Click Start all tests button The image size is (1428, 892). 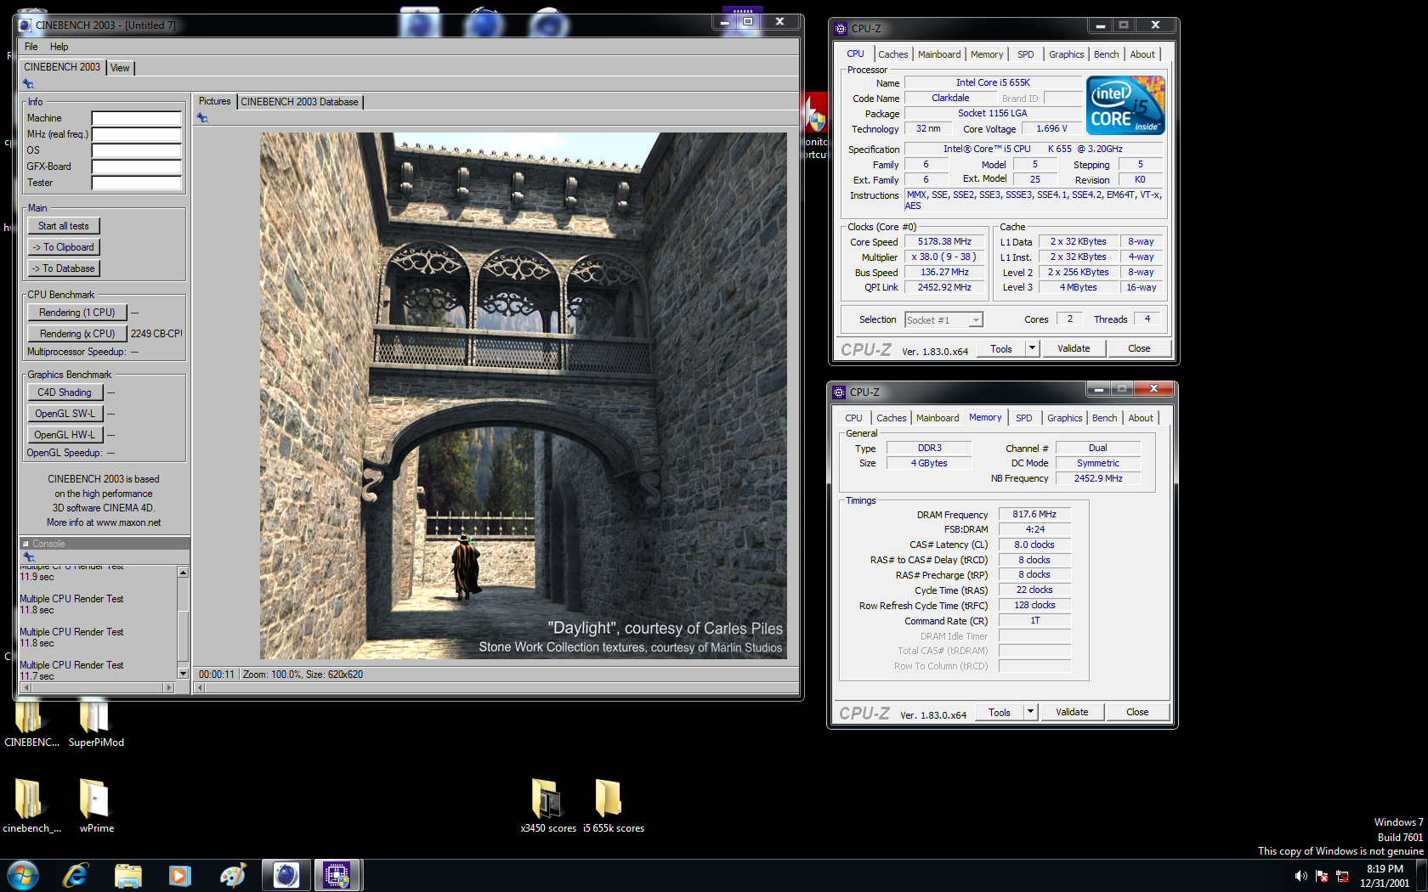64,226
